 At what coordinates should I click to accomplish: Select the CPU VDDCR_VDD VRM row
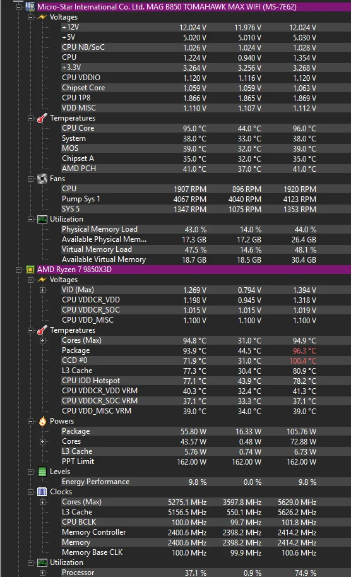tap(206, 391)
